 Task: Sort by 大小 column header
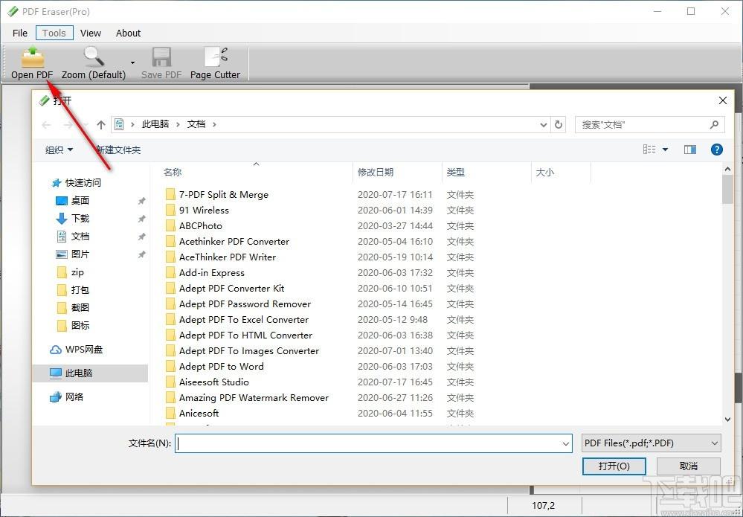[x=544, y=173]
